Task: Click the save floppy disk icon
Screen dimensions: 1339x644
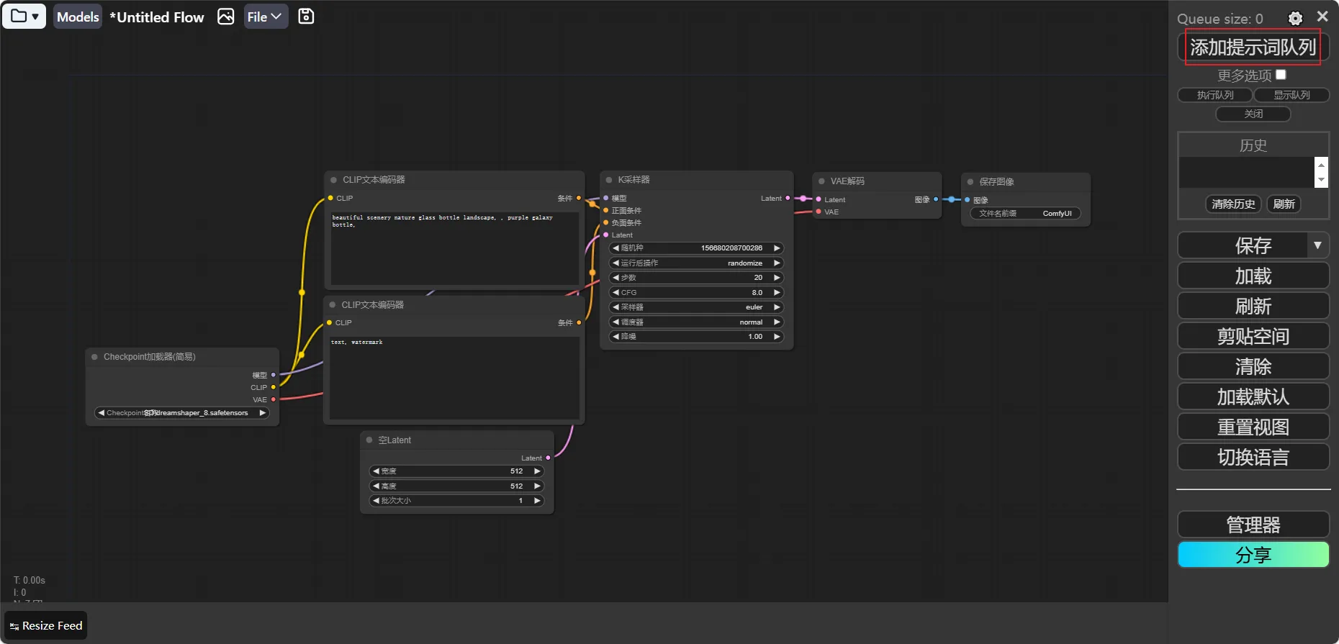Action: (306, 17)
